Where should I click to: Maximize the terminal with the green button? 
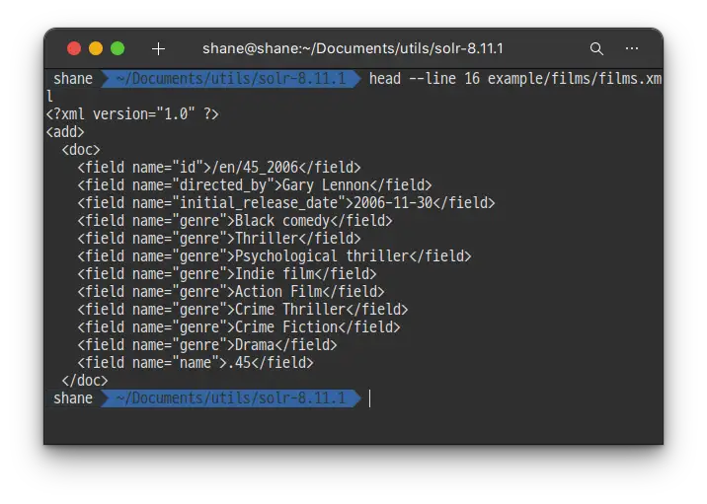point(118,48)
